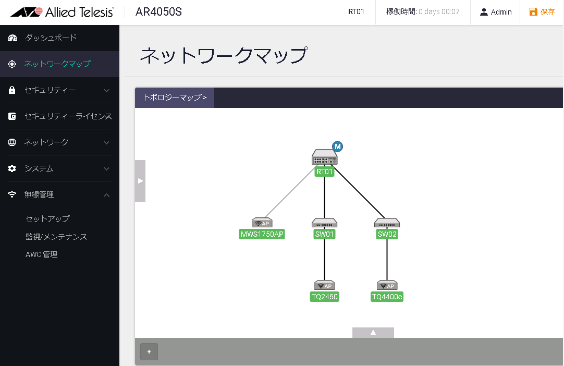
Task: Select the SW01 switch icon
Action: (324, 223)
